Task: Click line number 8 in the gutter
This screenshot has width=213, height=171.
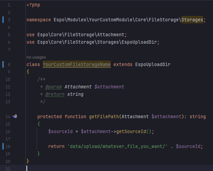Action: [x=9, y=64]
